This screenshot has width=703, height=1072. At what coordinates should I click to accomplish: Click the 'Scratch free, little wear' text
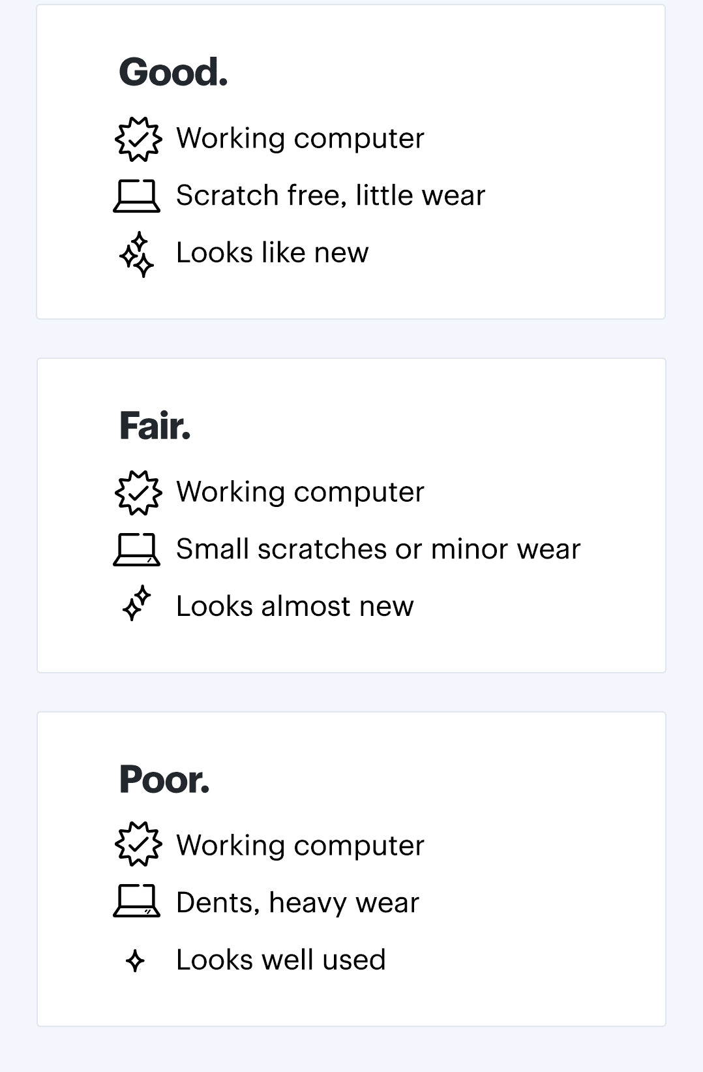pyautogui.click(x=331, y=196)
